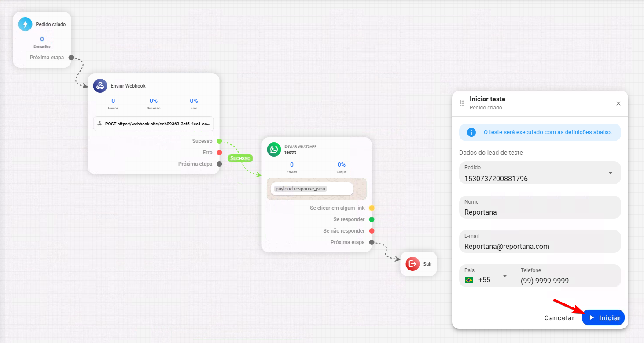
Task: Click the lightning bolt Pedido criado icon
Action: click(25, 24)
